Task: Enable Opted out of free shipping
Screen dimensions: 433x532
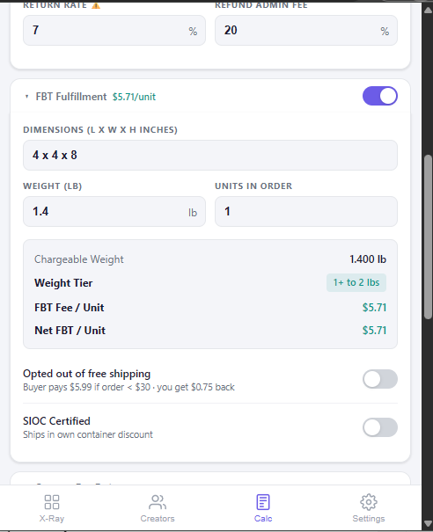Action: click(x=380, y=379)
